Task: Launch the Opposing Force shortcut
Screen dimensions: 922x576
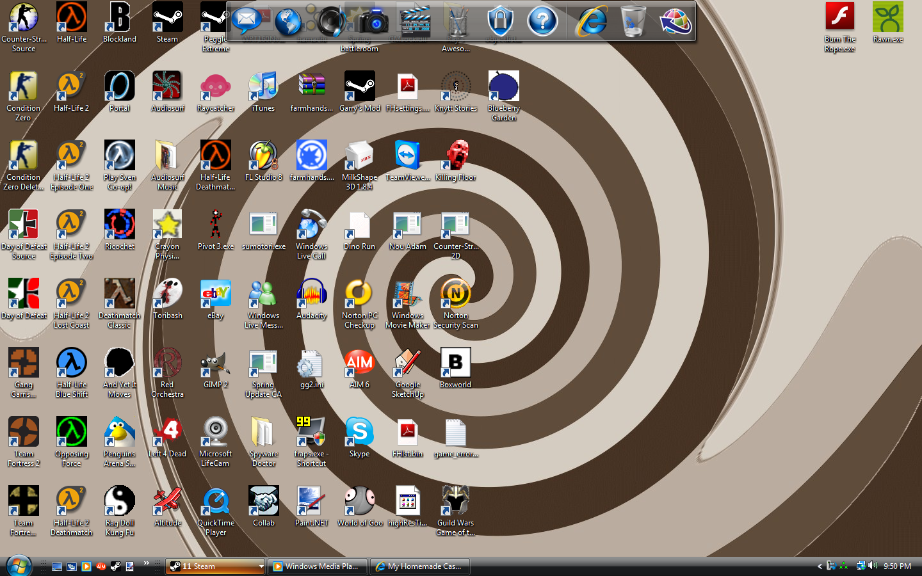Action: [x=72, y=442]
